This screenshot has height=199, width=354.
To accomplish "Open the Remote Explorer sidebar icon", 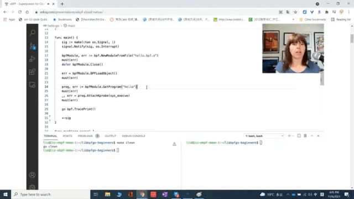I will tap(32, 85).
